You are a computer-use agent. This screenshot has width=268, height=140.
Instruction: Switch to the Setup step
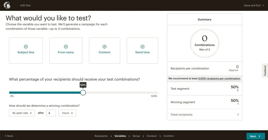click(136, 136)
